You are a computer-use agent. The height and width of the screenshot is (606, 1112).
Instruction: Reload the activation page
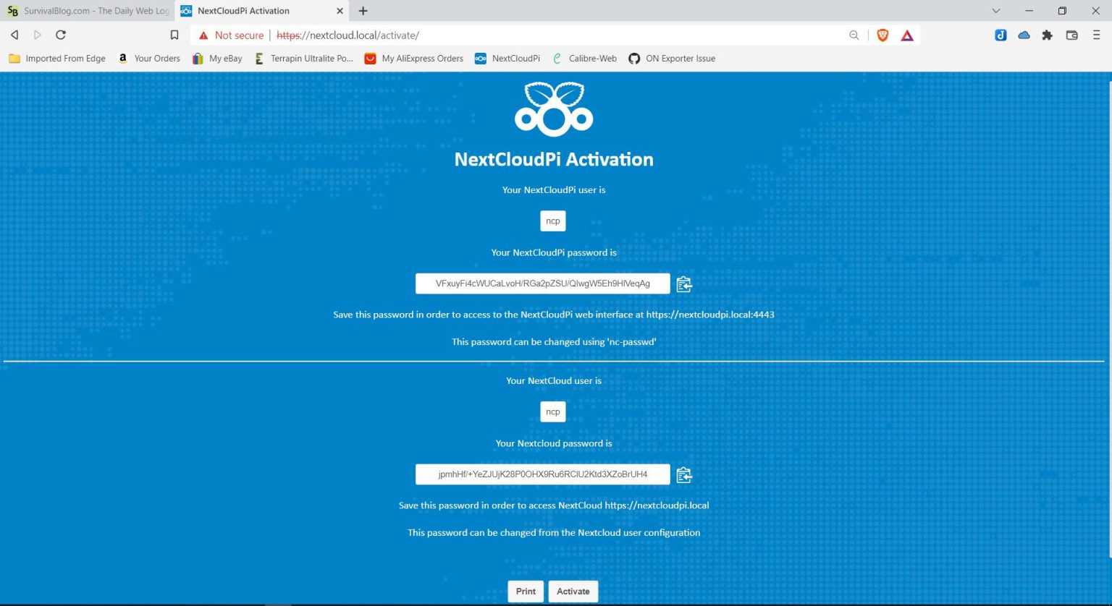click(x=61, y=34)
